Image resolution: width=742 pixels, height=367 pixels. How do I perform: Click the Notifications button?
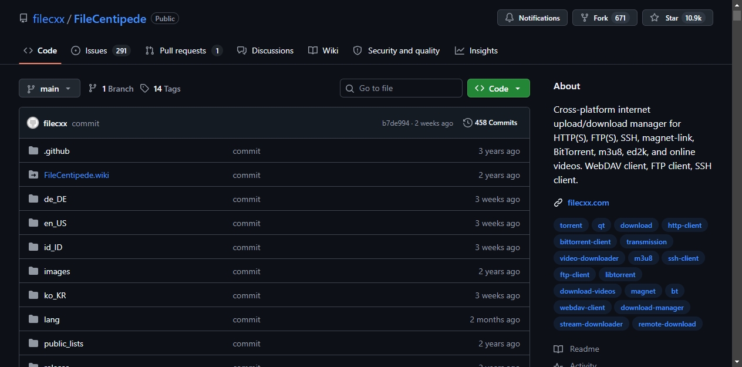(x=532, y=18)
